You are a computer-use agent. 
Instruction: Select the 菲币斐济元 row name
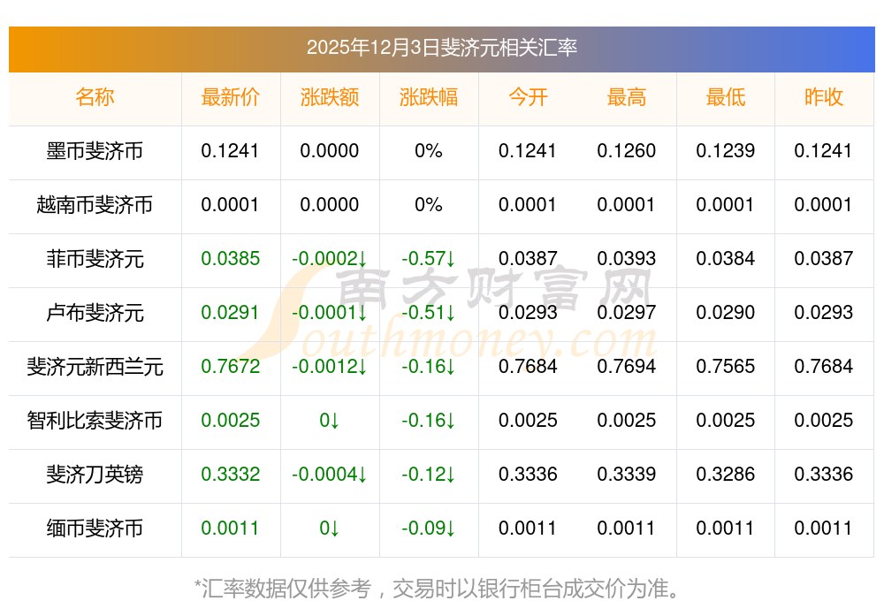coord(95,259)
